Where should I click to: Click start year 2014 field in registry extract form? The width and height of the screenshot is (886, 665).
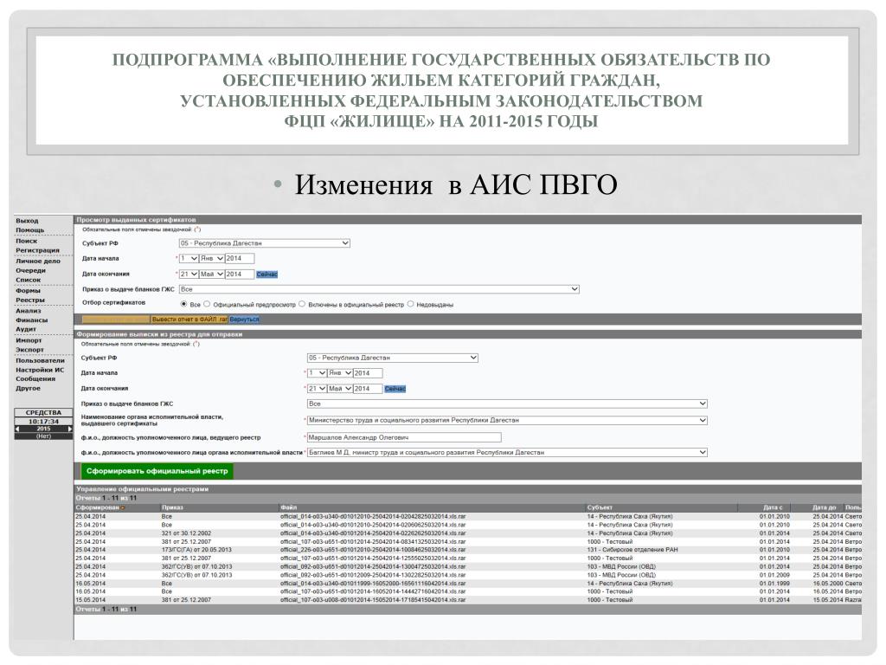[368, 373]
